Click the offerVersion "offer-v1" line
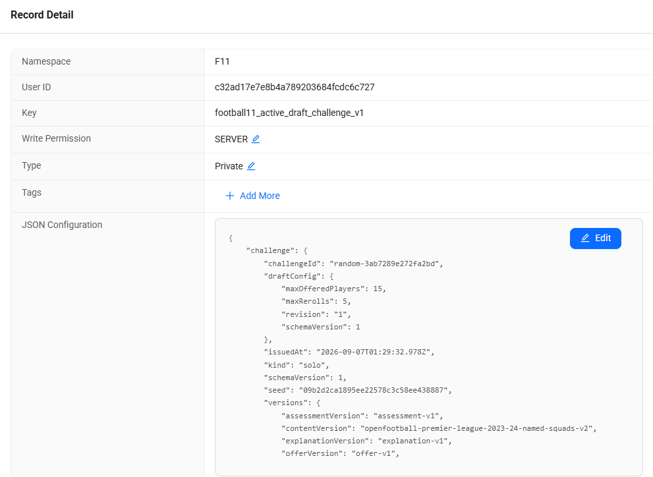The width and height of the screenshot is (653, 477). [340, 453]
